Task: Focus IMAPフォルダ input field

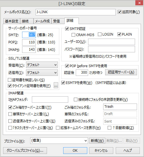Action: click(50, 99)
